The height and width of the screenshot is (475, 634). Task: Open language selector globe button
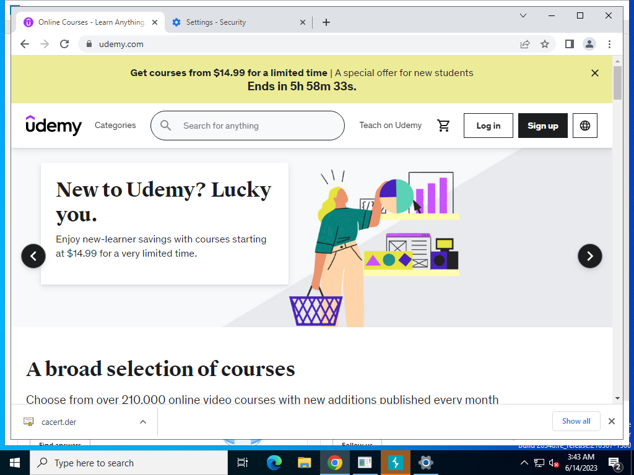click(x=584, y=126)
